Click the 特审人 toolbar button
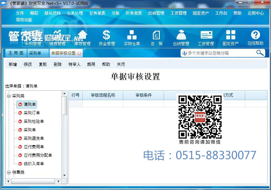271x190 pixels. coord(75,64)
